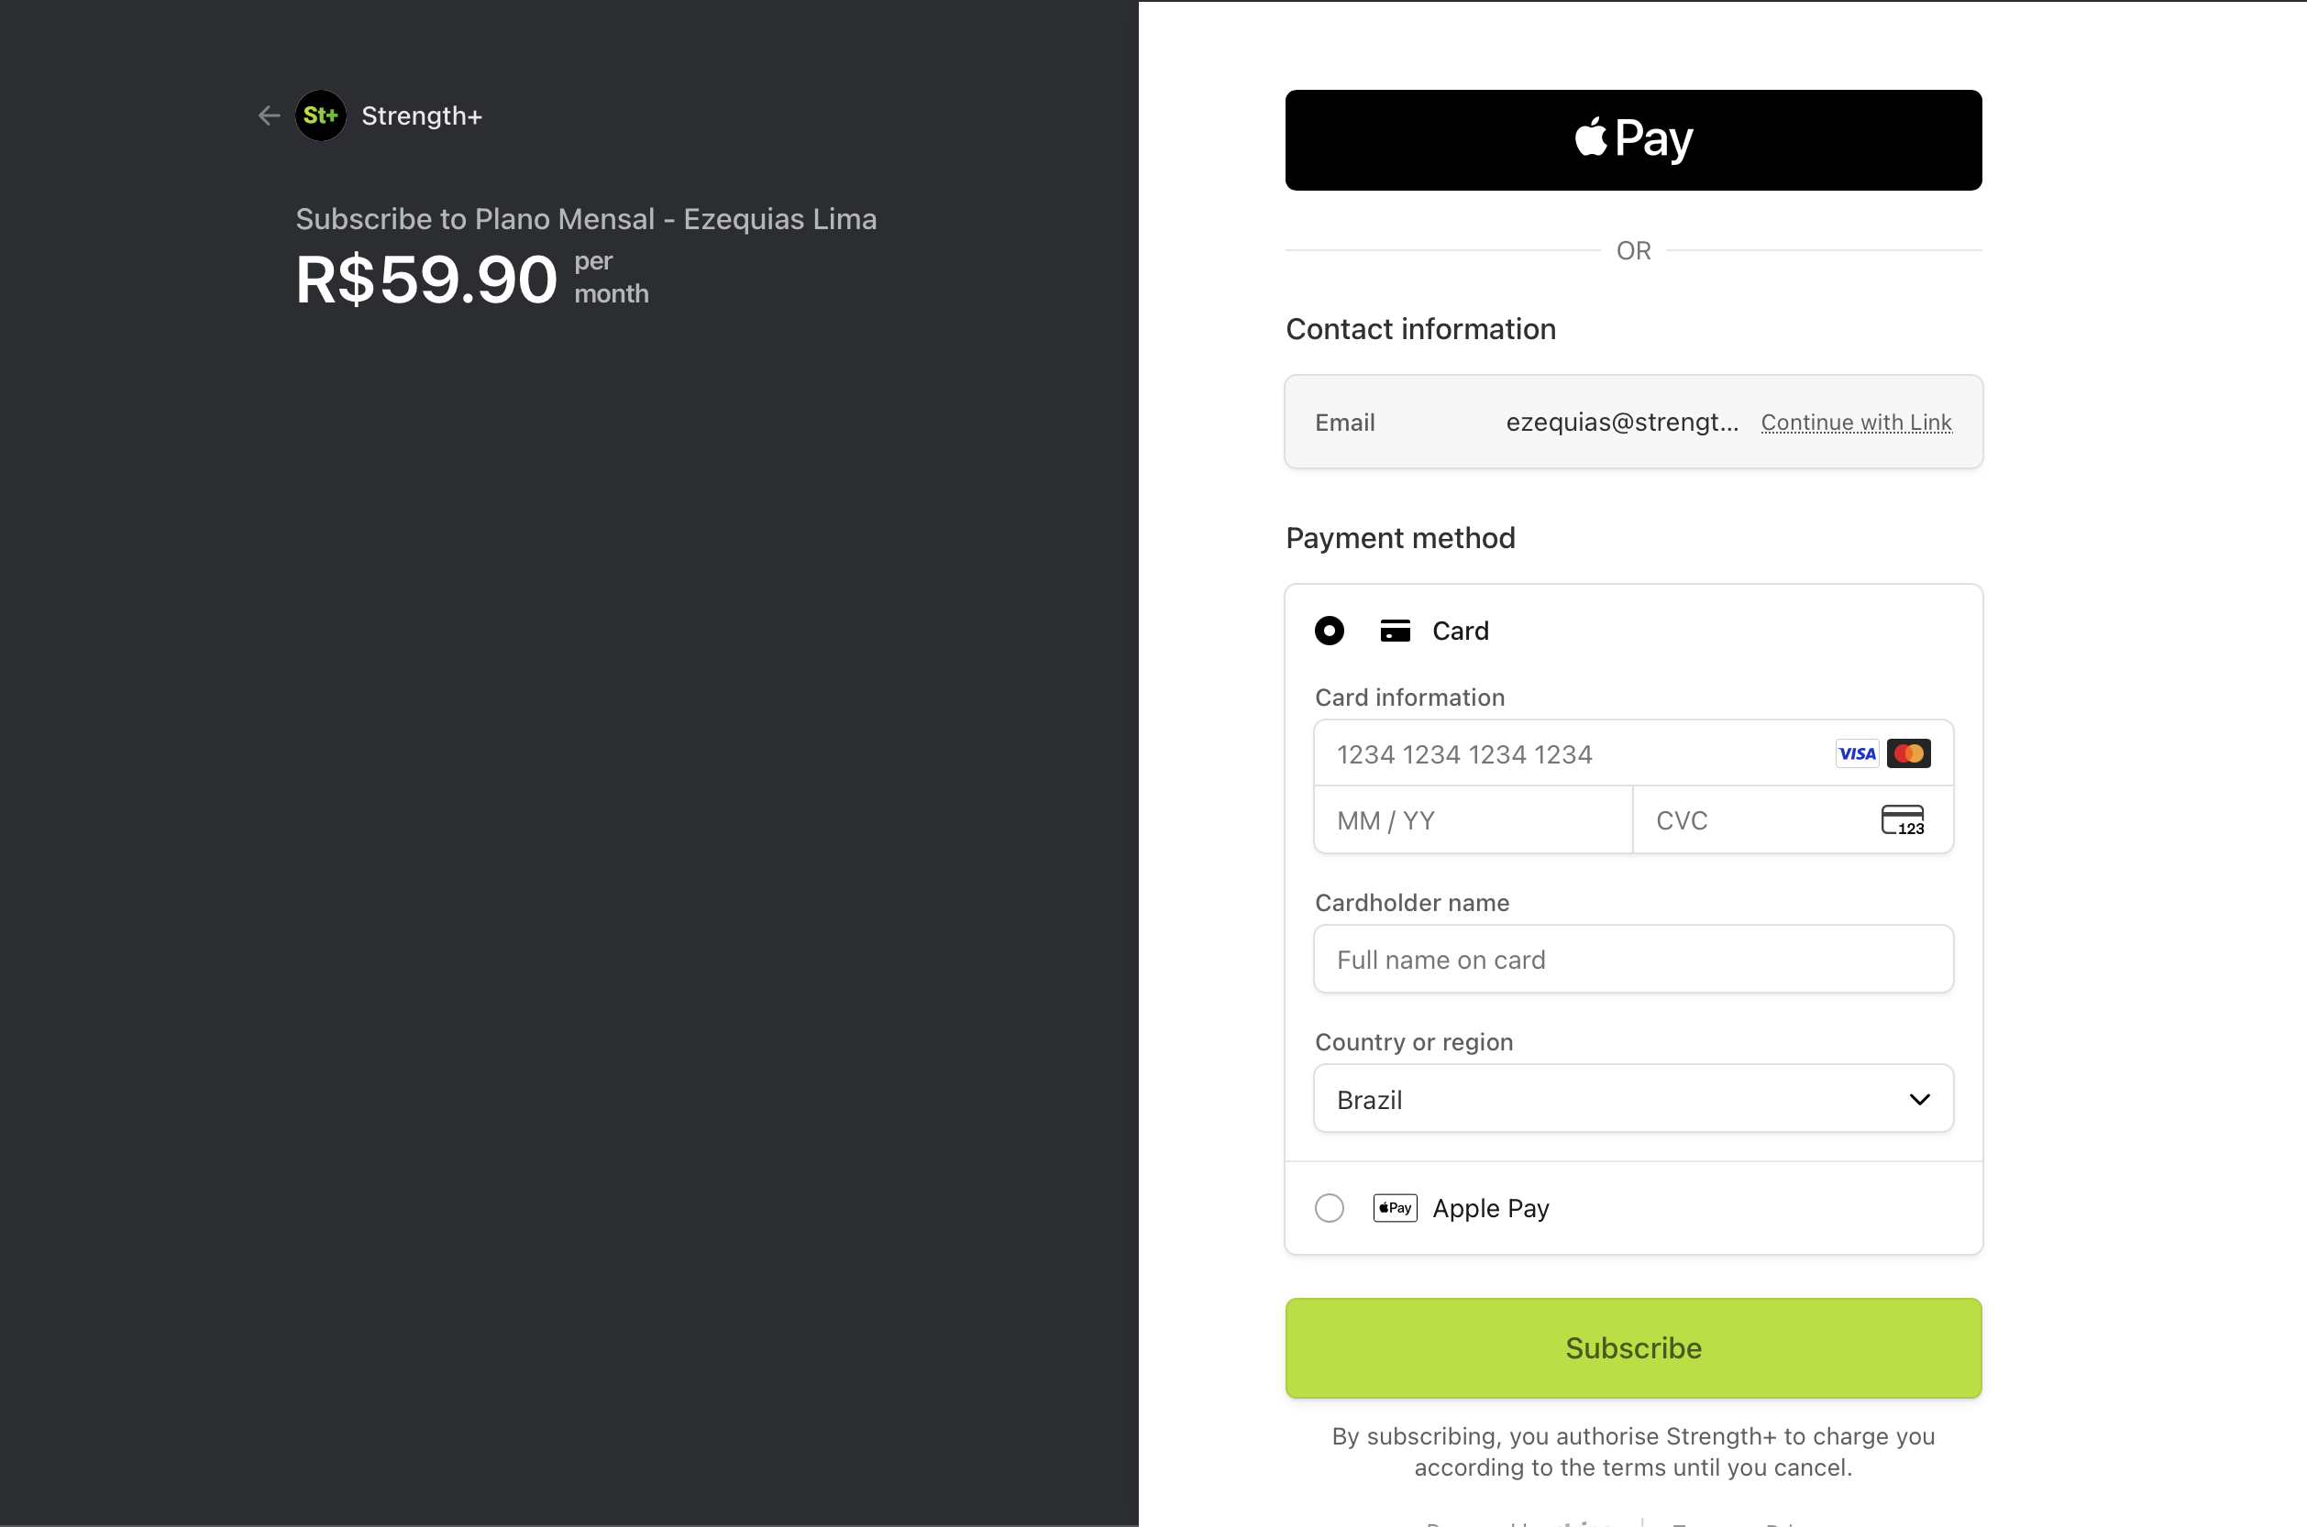Click the credit card icon beside Card option

1396,630
